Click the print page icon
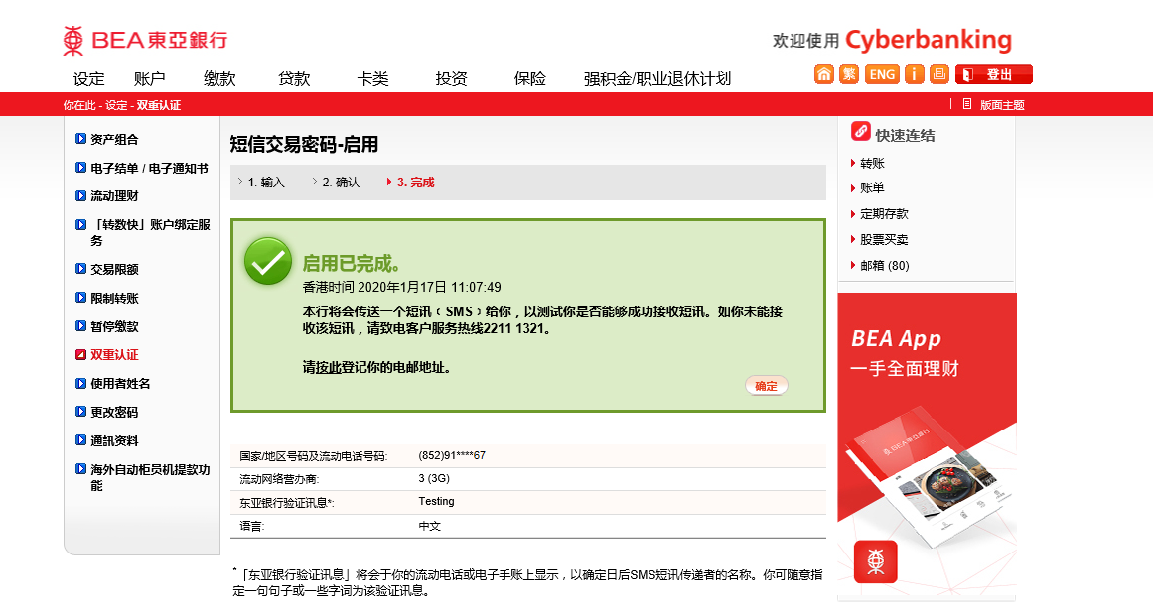This screenshot has width=1153, height=614. point(939,74)
